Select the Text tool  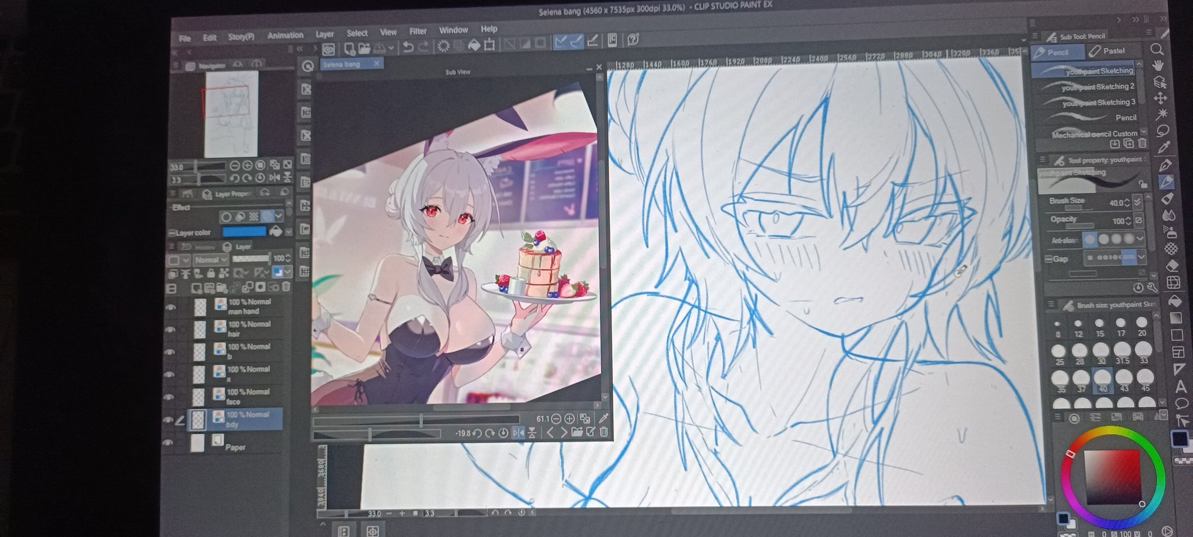pyautogui.click(x=1181, y=387)
